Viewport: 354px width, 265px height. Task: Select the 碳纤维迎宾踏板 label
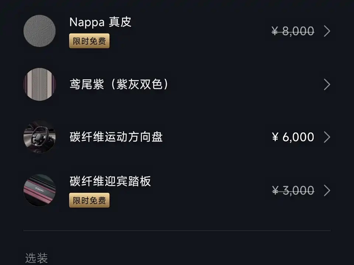[x=110, y=181]
